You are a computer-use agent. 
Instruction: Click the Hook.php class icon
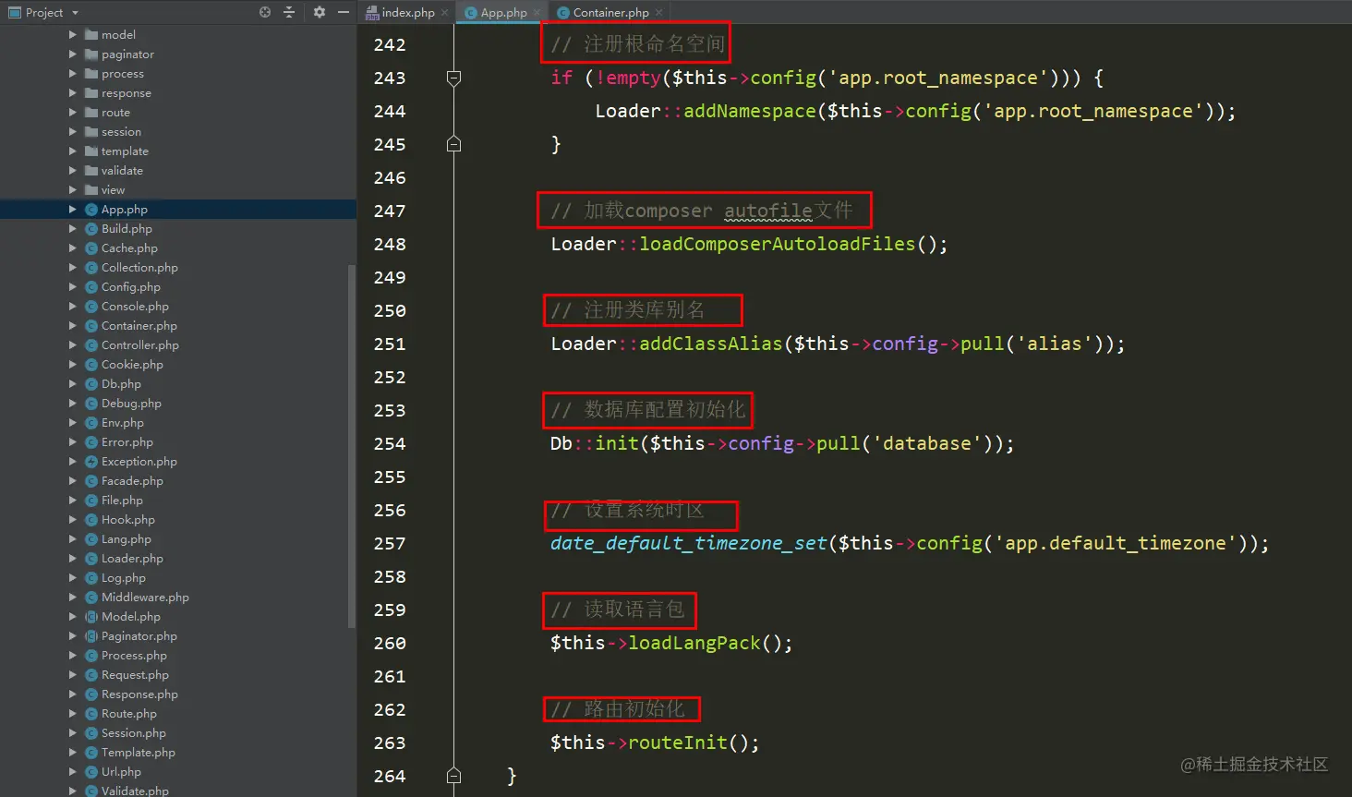tap(91, 520)
